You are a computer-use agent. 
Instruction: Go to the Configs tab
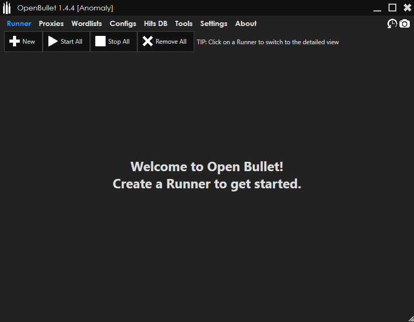123,24
